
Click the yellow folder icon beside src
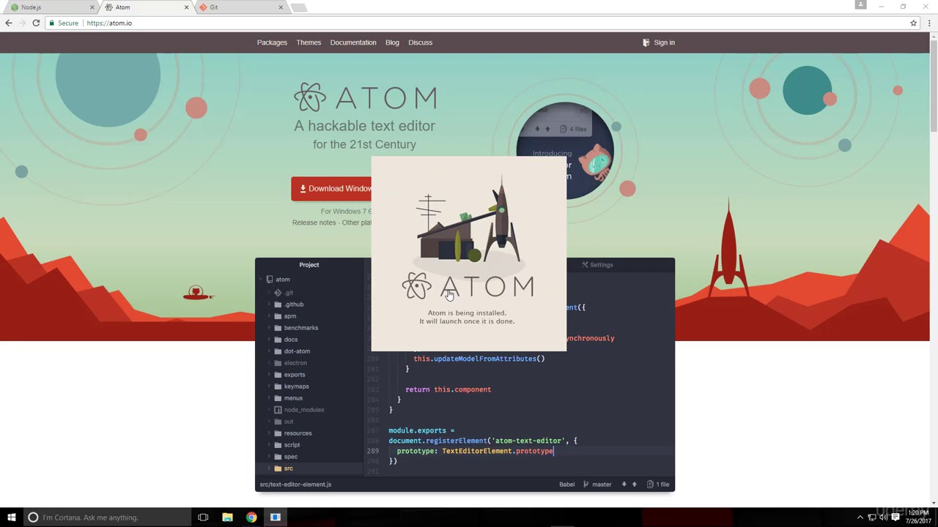coord(278,468)
